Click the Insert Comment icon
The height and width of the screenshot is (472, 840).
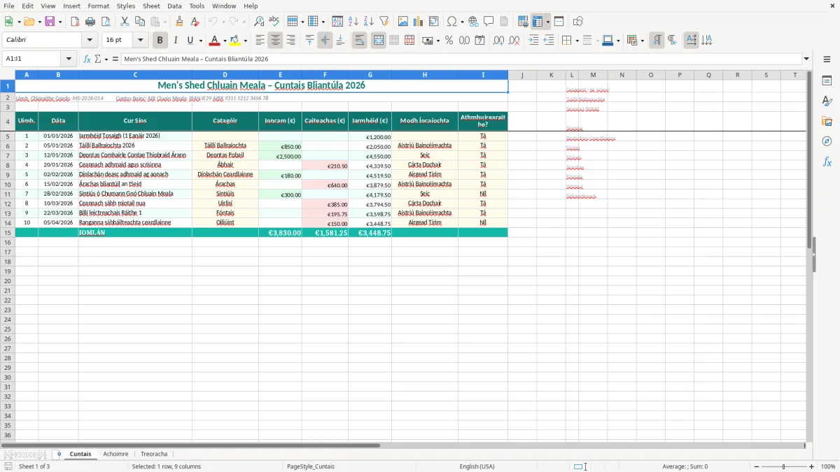coord(489,22)
